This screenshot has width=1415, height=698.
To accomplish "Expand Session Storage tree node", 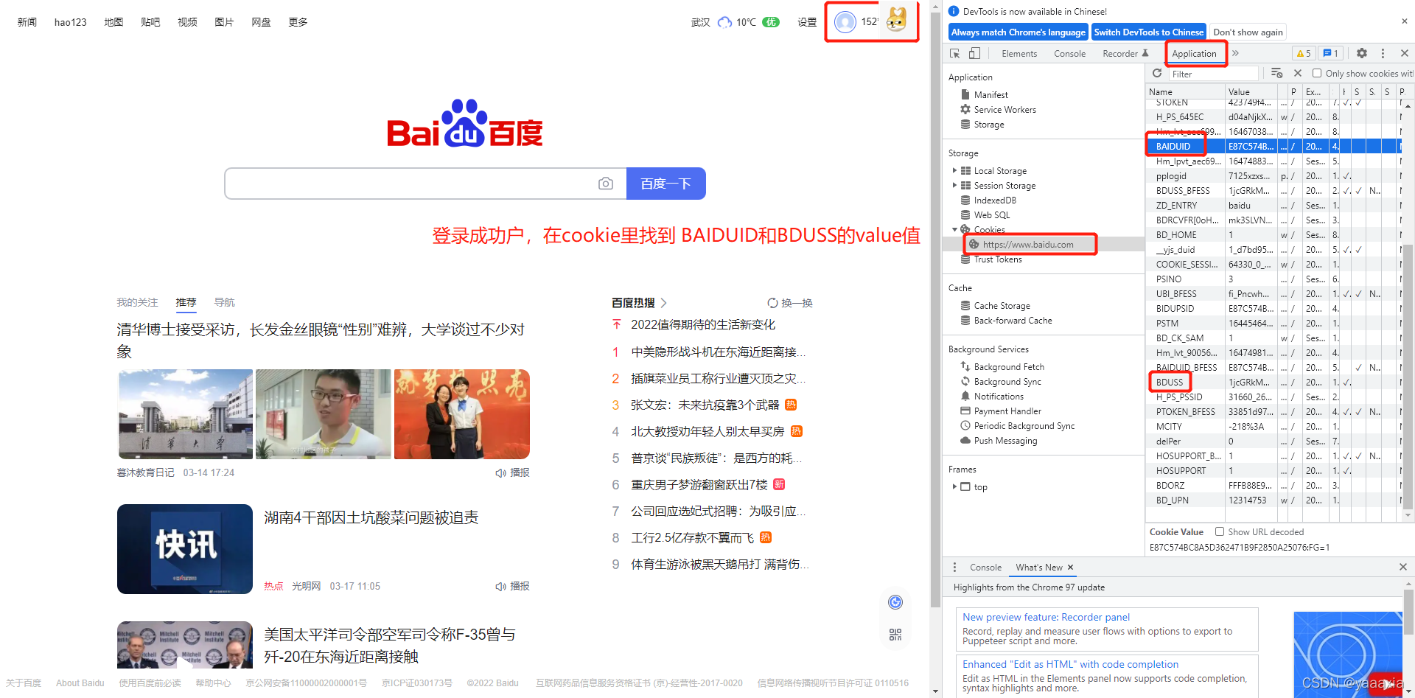I will click(955, 185).
